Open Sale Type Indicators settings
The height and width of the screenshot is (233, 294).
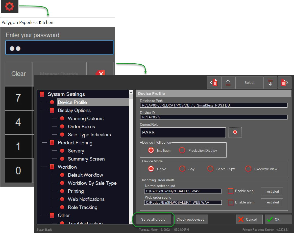(x=89, y=135)
